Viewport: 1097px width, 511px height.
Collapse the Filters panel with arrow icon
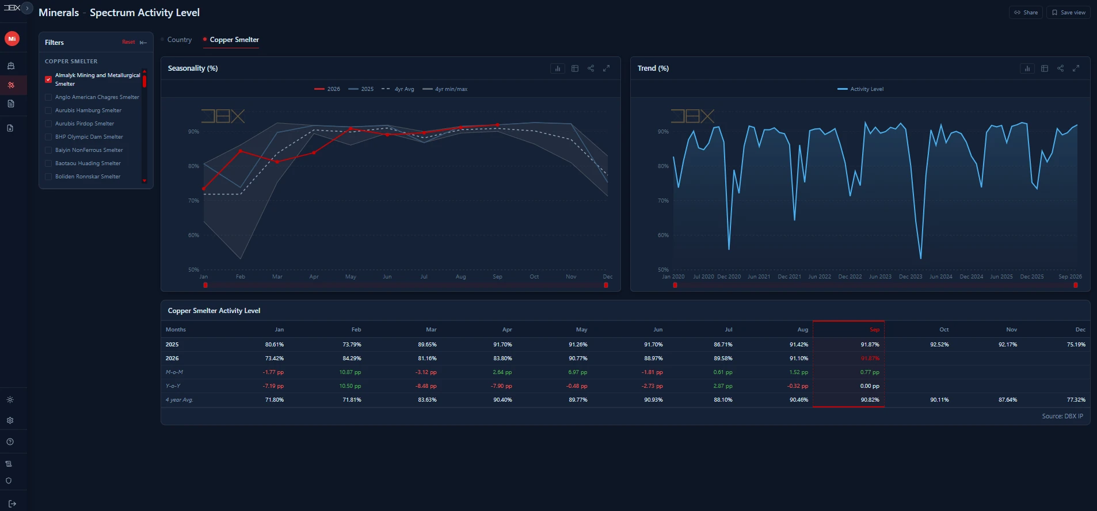(x=143, y=43)
